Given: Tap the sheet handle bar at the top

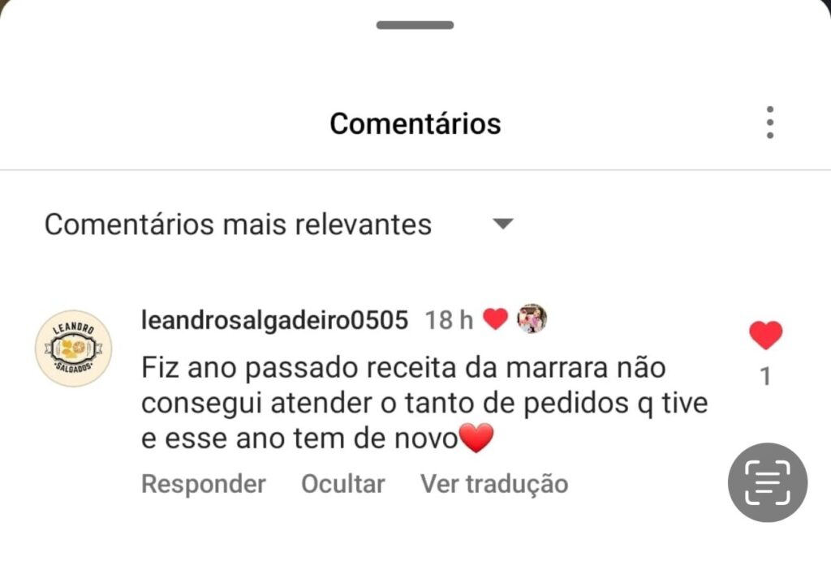Looking at the screenshot, I should (x=415, y=25).
